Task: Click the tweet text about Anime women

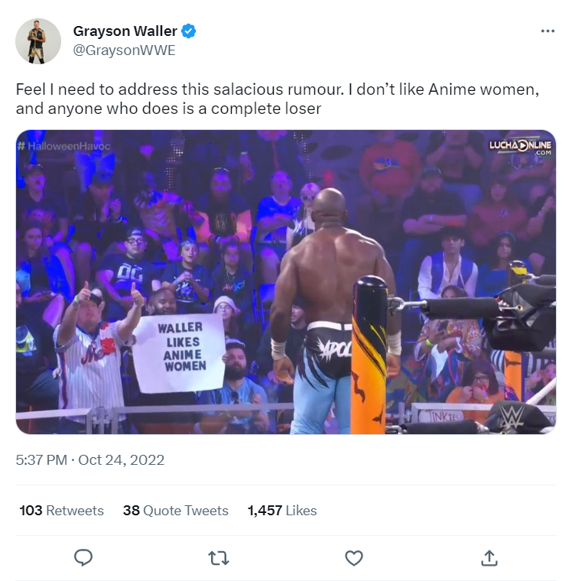Action: pyautogui.click(x=278, y=99)
